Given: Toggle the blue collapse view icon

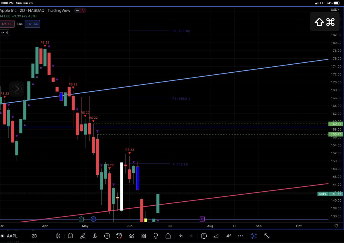Looking at the screenshot, I should click(253, 236).
